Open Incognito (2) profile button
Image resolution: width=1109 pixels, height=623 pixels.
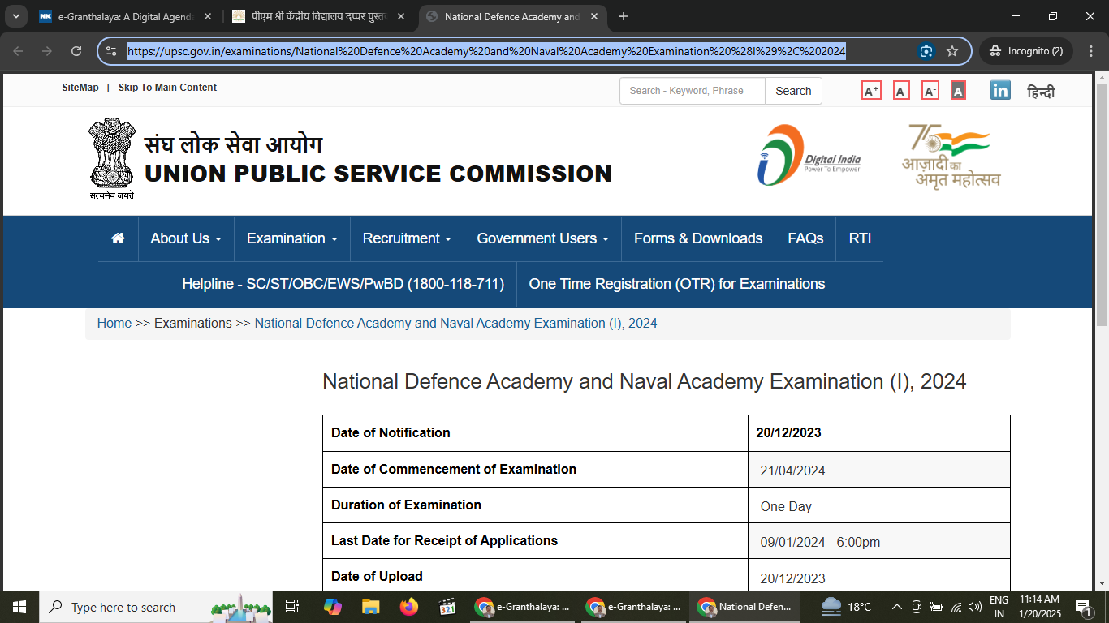point(1026,51)
